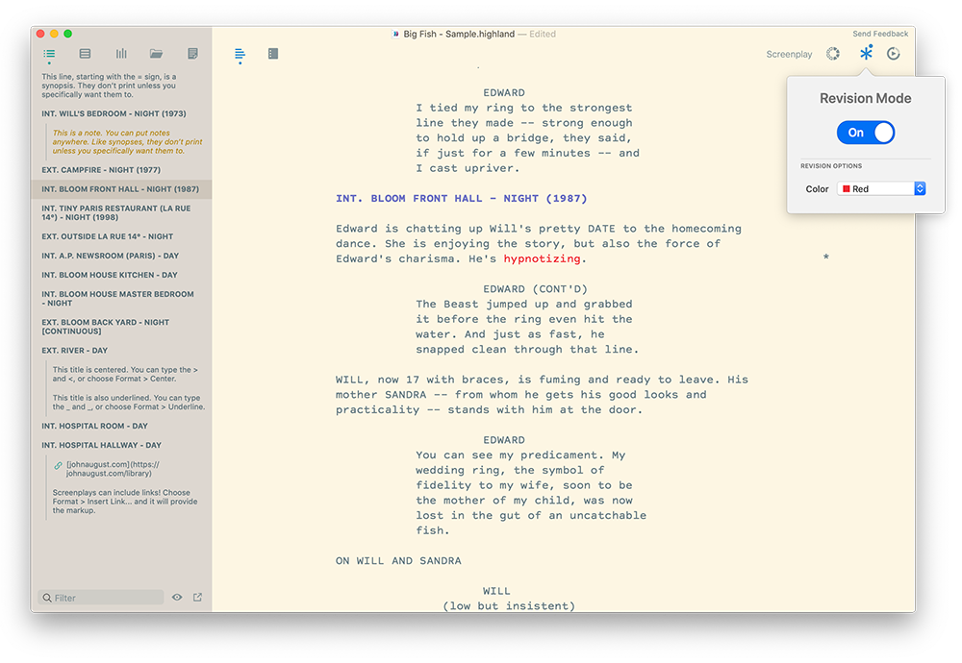Click the paragraph alignment icon above the editor
Image resolution: width=962 pixels, height=663 pixels.
239,54
